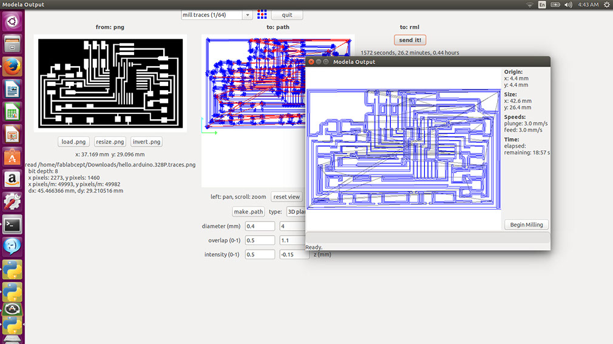Open the Files manager from the dock

point(12,44)
